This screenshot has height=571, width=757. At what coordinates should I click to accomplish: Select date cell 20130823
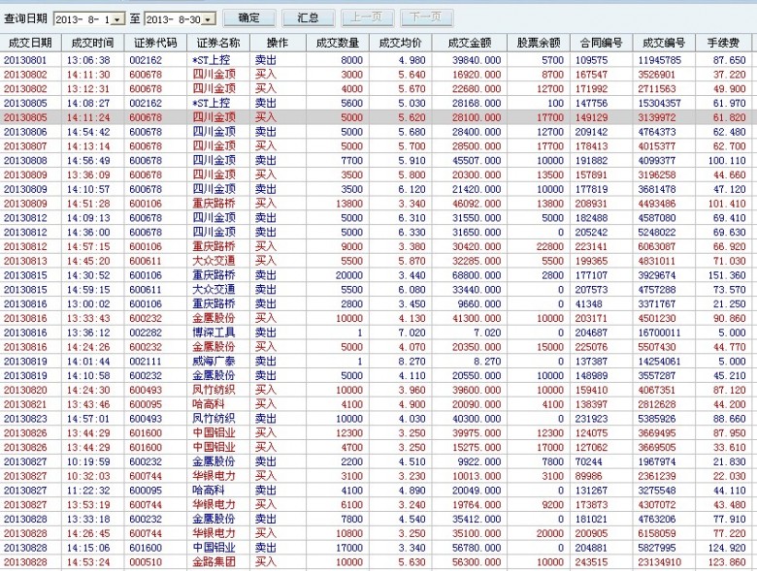click(25, 419)
